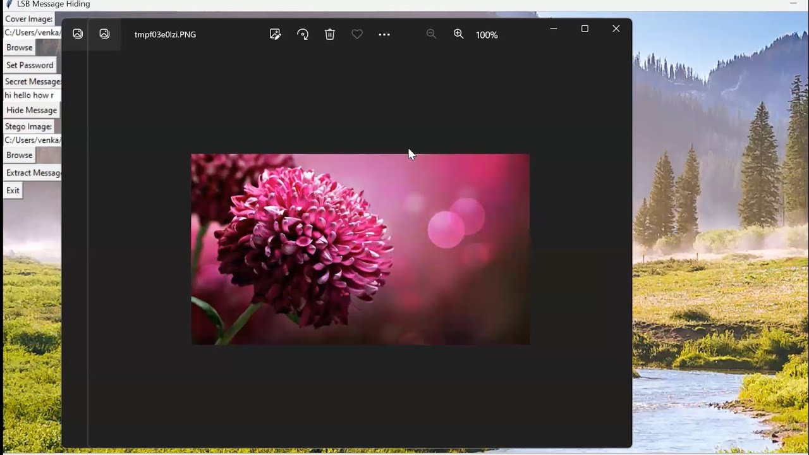Delete the image using the trash icon

click(x=330, y=34)
